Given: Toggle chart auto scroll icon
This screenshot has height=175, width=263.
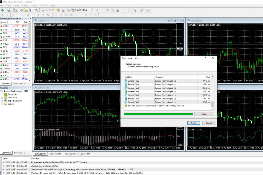Looking at the screenshot, I should click(124, 10).
